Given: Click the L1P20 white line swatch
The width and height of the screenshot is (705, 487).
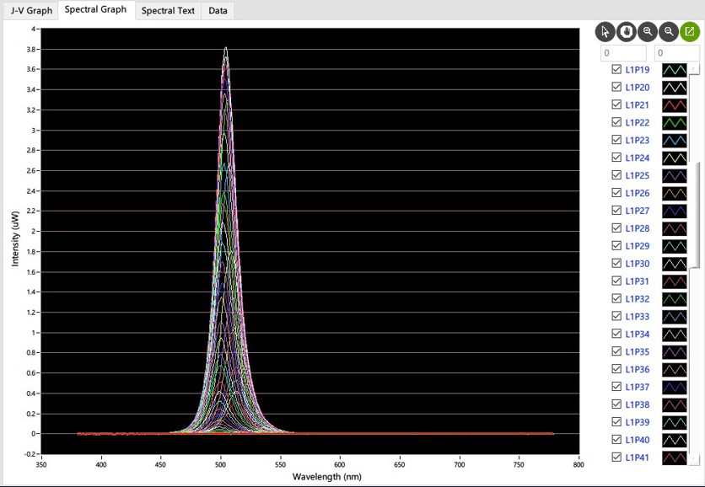Looking at the screenshot, I should pyautogui.click(x=675, y=87).
